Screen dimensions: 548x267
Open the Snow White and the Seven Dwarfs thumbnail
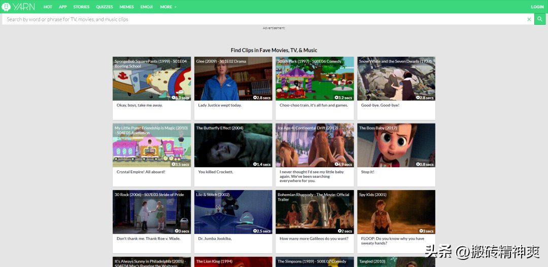click(396, 79)
